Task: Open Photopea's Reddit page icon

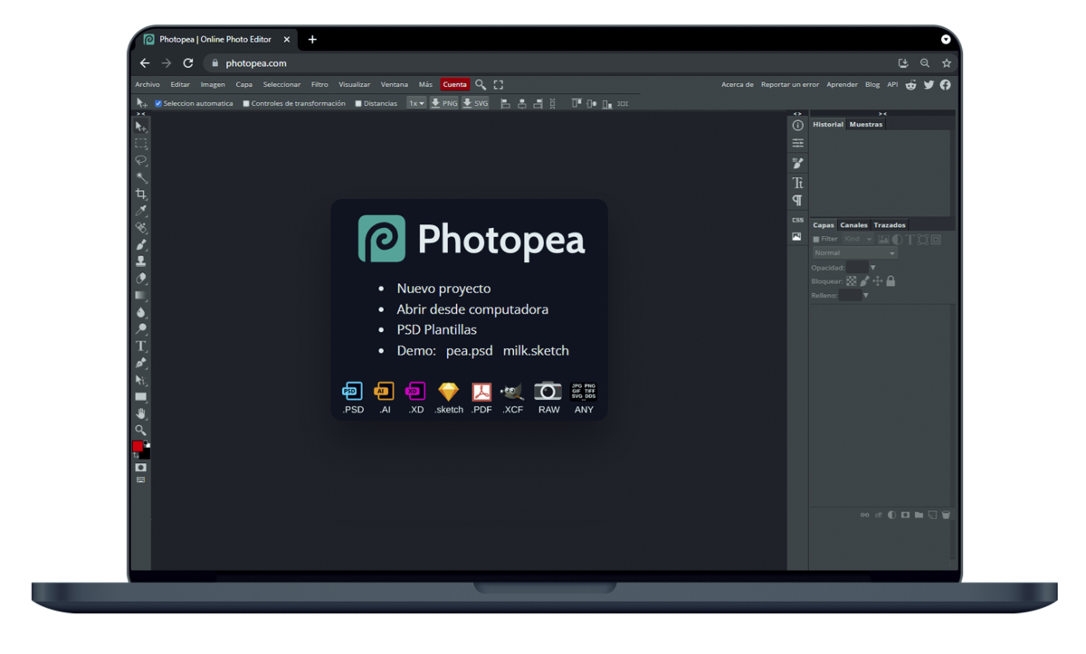Action: [x=911, y=84]
